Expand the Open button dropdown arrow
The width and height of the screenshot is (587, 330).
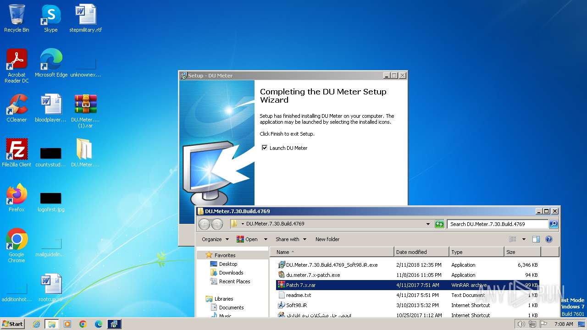coord(265,239)
